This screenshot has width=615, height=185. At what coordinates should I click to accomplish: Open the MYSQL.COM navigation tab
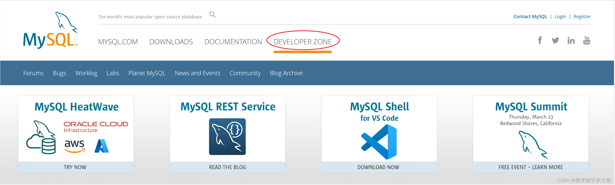click(x=118, y=42)
